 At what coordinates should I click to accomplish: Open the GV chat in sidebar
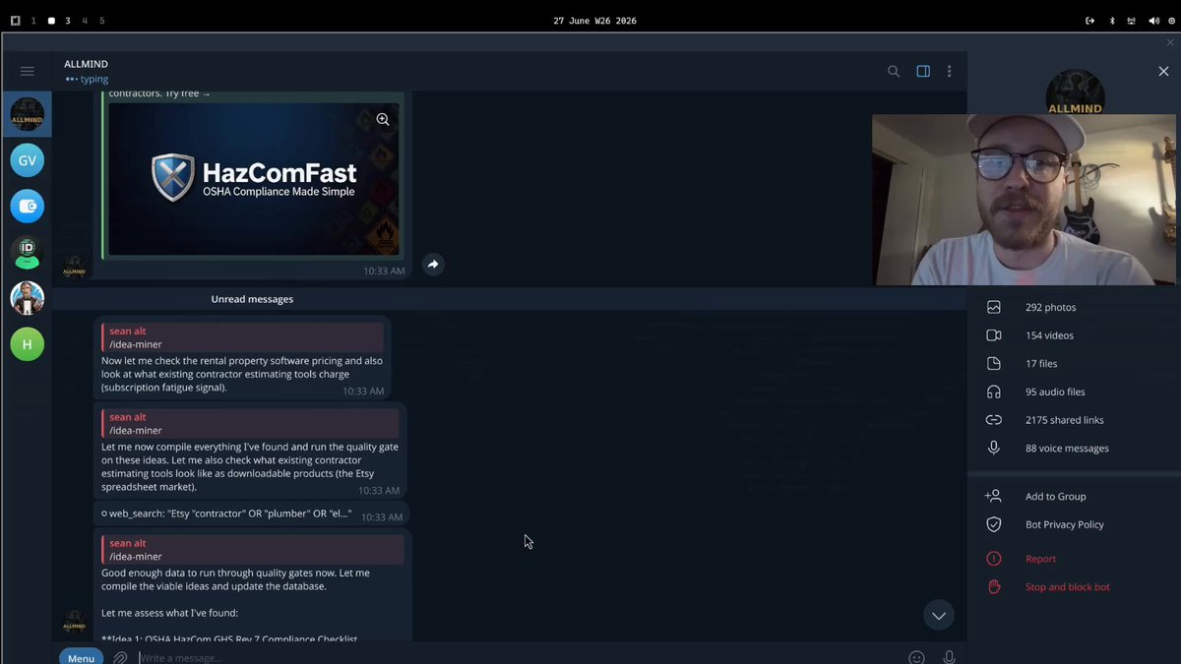coord(27,160)
